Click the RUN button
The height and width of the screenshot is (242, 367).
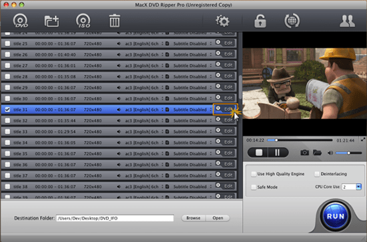click(336, 216)
